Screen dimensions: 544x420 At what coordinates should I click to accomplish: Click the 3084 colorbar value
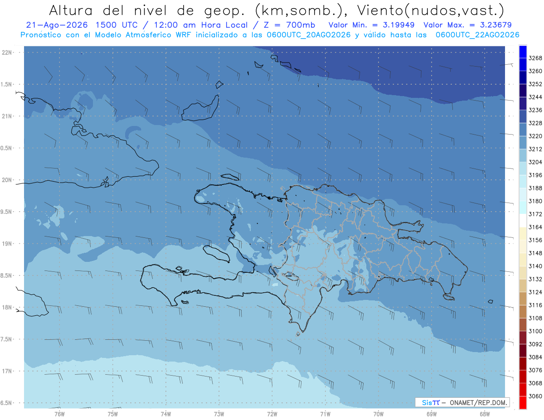pos(535,357)
